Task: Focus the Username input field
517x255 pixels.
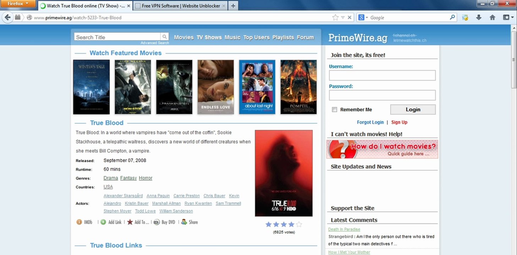Action: (382, 75)
